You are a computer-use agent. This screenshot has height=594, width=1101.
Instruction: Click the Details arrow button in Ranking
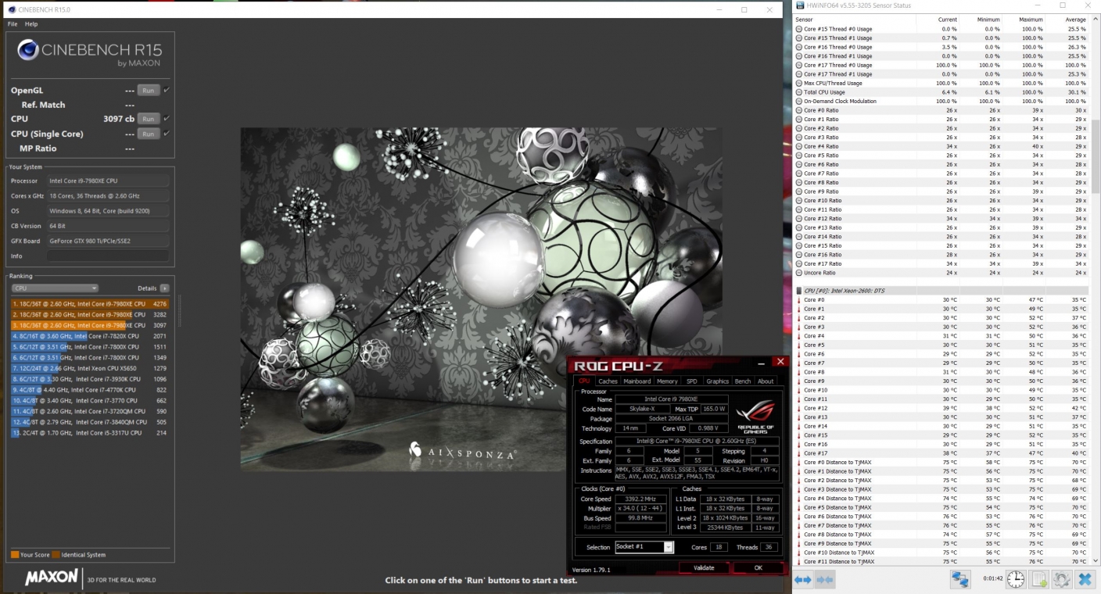164,288
